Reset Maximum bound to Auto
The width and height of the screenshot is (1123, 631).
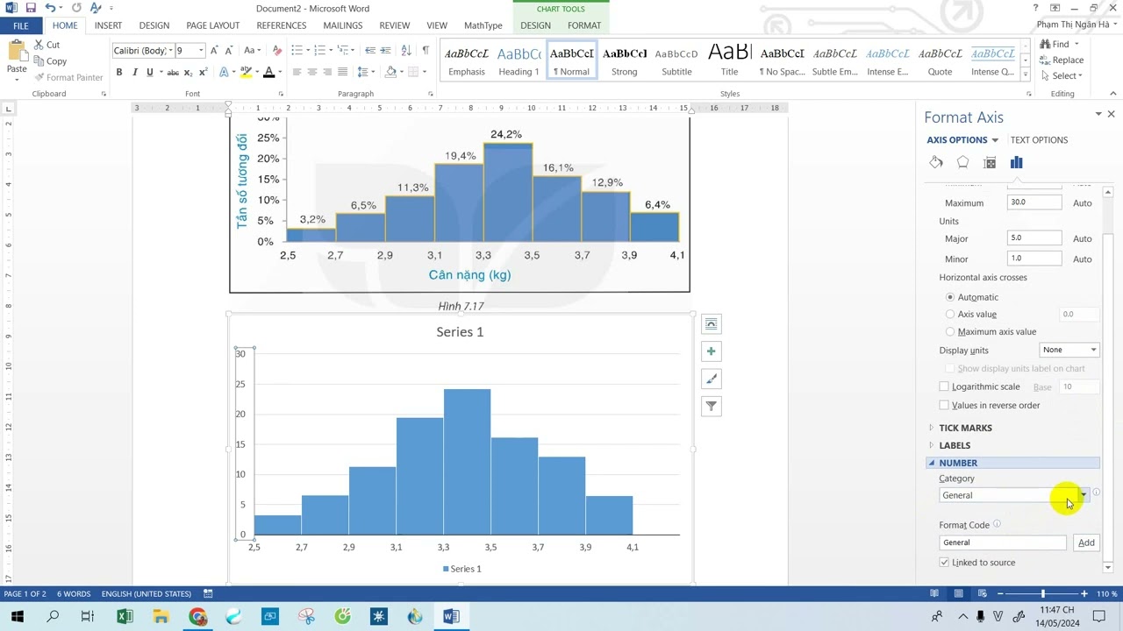[1083, 203]
